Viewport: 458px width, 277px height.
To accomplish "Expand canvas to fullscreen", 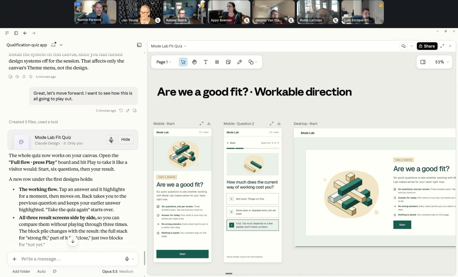I will point(442,46).
